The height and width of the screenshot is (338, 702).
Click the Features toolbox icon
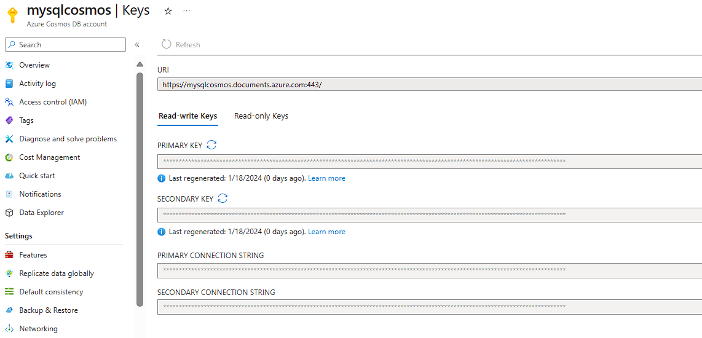(x=9, y=255)
